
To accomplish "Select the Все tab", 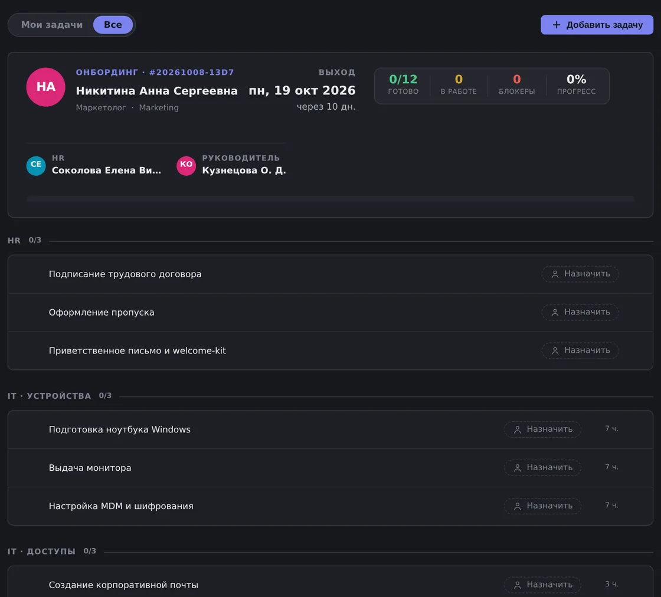I will 113,25.
